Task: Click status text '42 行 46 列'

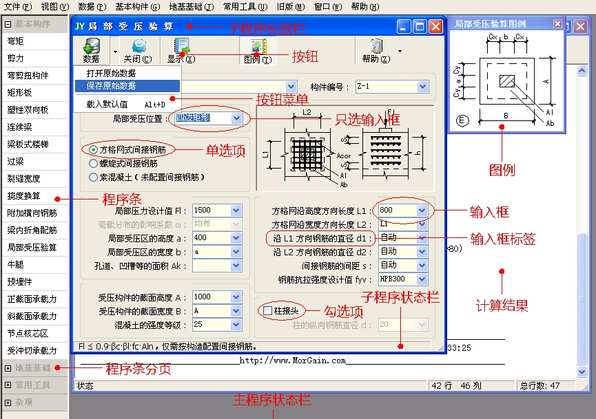Action: [455, 386]
